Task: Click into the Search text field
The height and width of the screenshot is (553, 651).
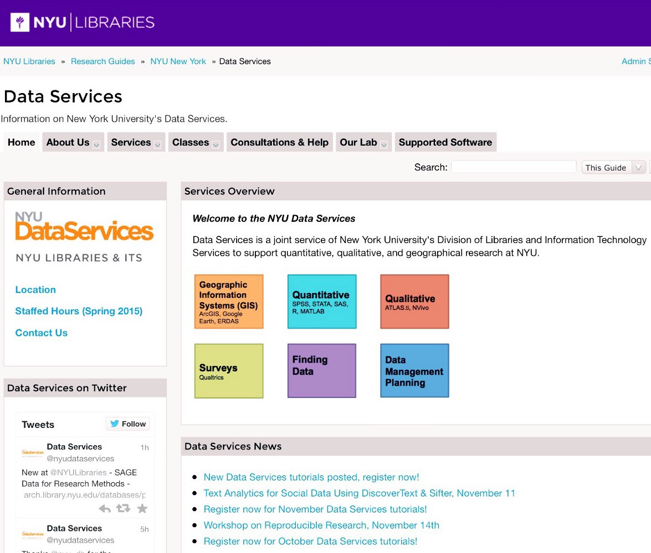Action: pyautogui.click(x=514, y=167)
